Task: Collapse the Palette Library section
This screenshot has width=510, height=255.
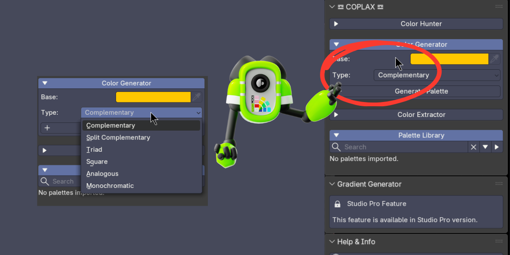Action: click(336, 135)
